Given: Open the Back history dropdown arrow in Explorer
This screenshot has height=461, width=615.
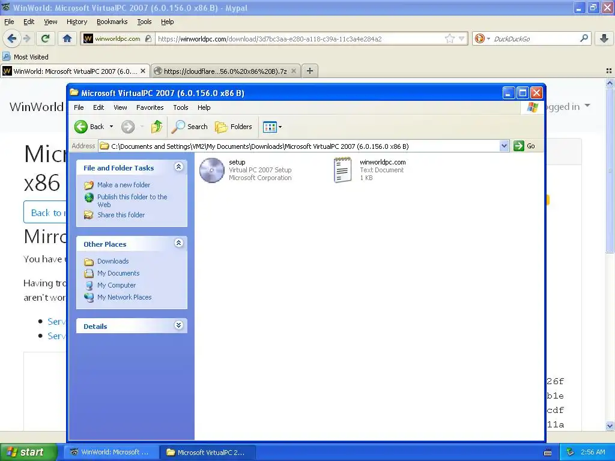Looking at the screenshot, I should tap(111, 127).
